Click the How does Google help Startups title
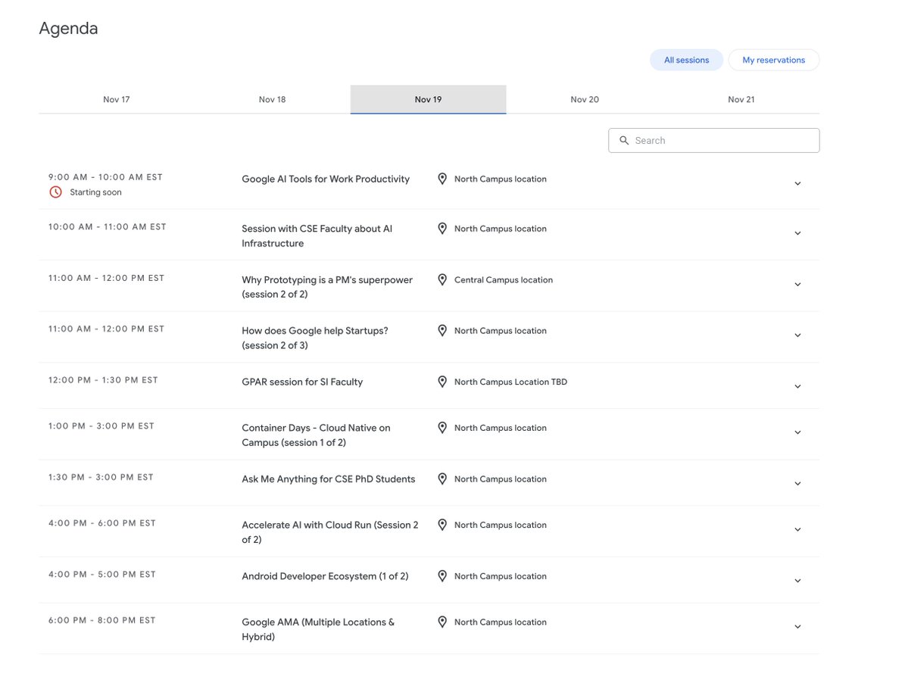 pos(314,338)
